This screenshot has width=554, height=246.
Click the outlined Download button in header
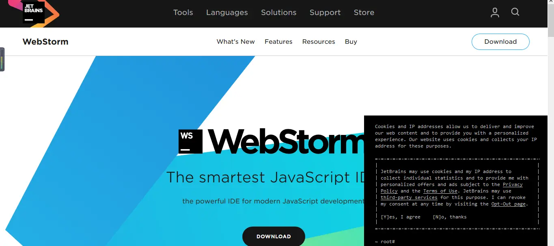(500, 42)
